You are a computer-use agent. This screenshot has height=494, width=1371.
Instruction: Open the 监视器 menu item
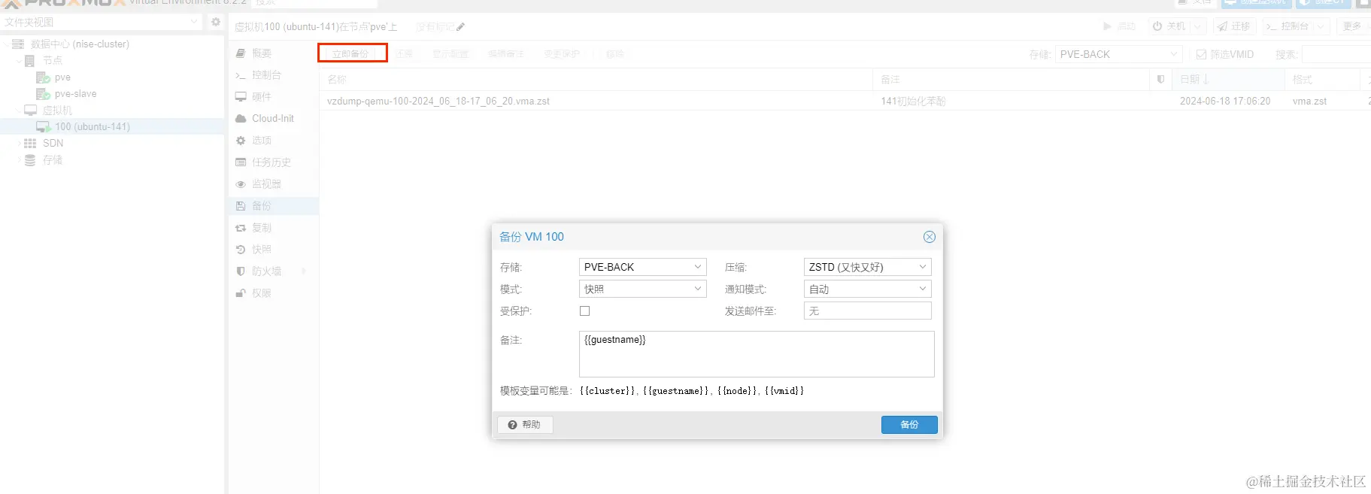[274, 184]
